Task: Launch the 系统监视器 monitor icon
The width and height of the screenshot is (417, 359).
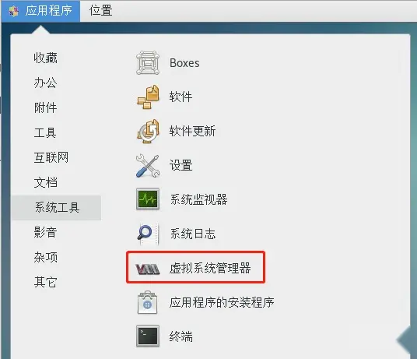Action: (x=148, y=199)
